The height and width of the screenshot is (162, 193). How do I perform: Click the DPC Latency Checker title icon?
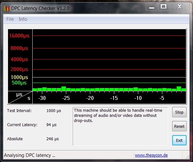tap(6, 8)
